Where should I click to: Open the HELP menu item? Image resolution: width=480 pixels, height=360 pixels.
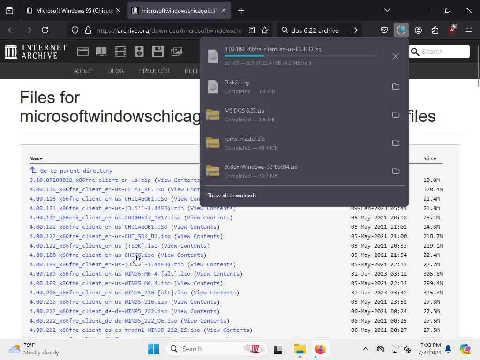coord(192,71)
